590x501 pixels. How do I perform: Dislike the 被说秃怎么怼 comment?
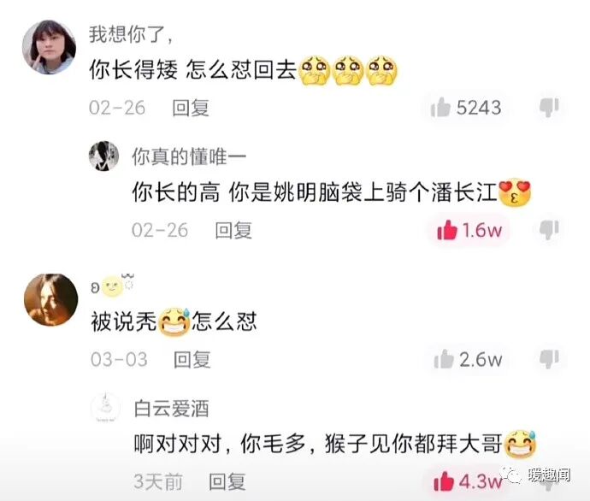[x=549, y=359]
